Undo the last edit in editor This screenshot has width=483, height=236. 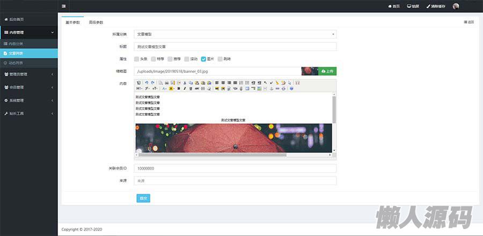point(147,83)
